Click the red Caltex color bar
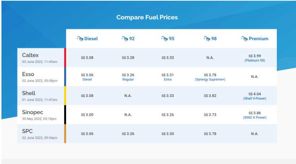 [x=65, y=57]
